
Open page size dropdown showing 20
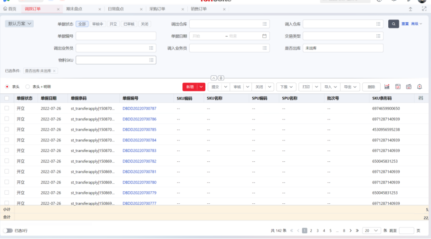click(371, 230)
